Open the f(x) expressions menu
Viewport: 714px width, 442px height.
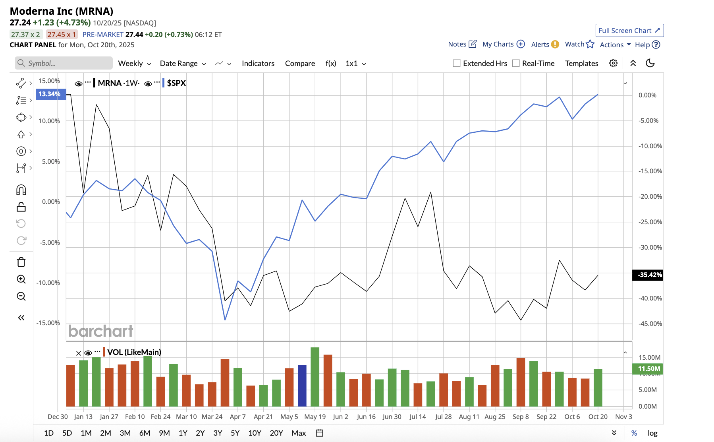(331, 63)
